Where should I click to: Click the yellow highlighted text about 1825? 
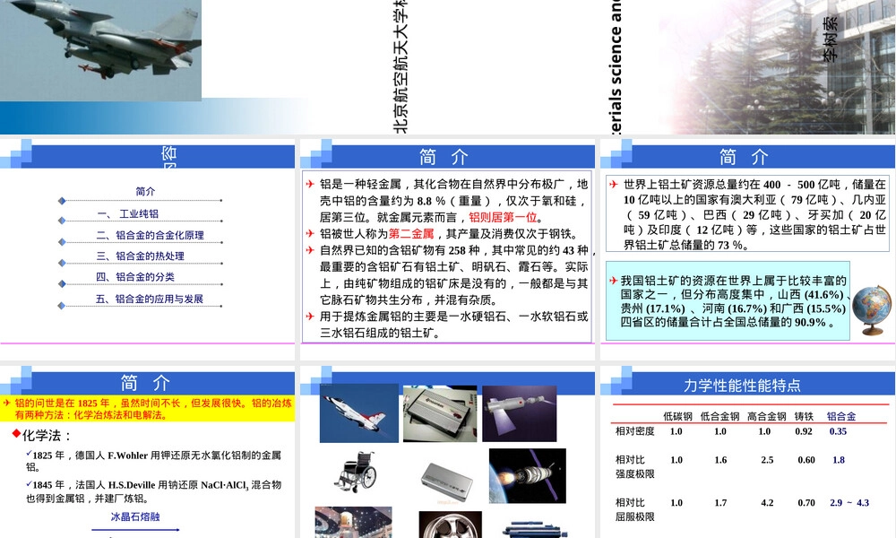click(148, 409)
